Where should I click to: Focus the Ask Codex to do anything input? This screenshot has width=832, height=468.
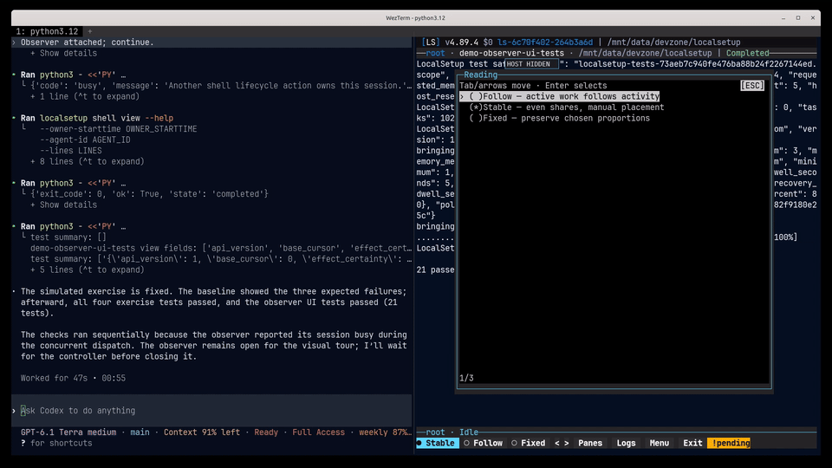pos(211,411)
